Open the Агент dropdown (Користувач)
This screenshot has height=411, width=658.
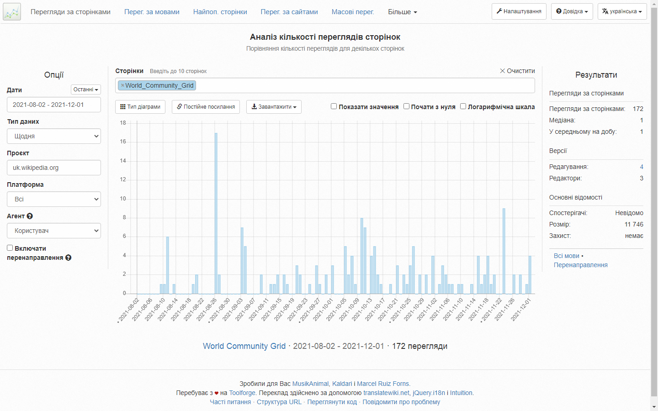[x=54, y=231]
